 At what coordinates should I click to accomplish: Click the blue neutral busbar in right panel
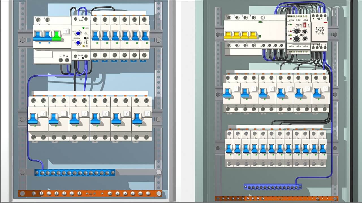pyautogui.click(x=273, y=187)
